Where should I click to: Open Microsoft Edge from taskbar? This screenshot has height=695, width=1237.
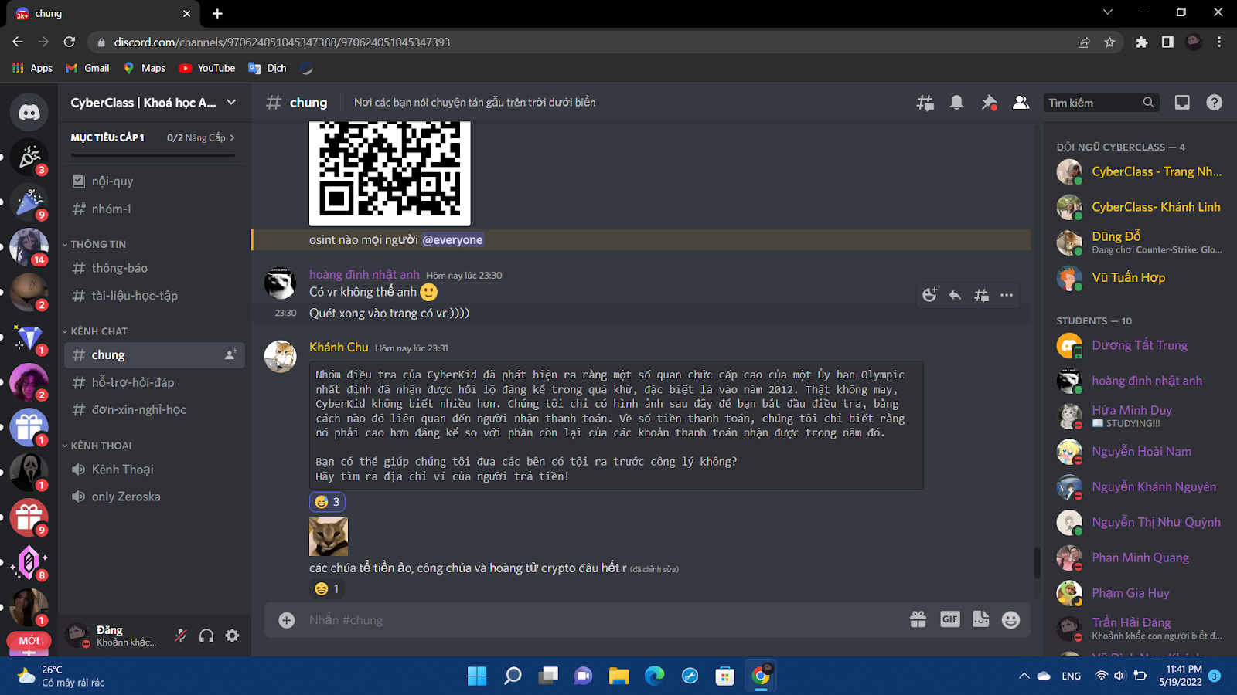point(654,676)
